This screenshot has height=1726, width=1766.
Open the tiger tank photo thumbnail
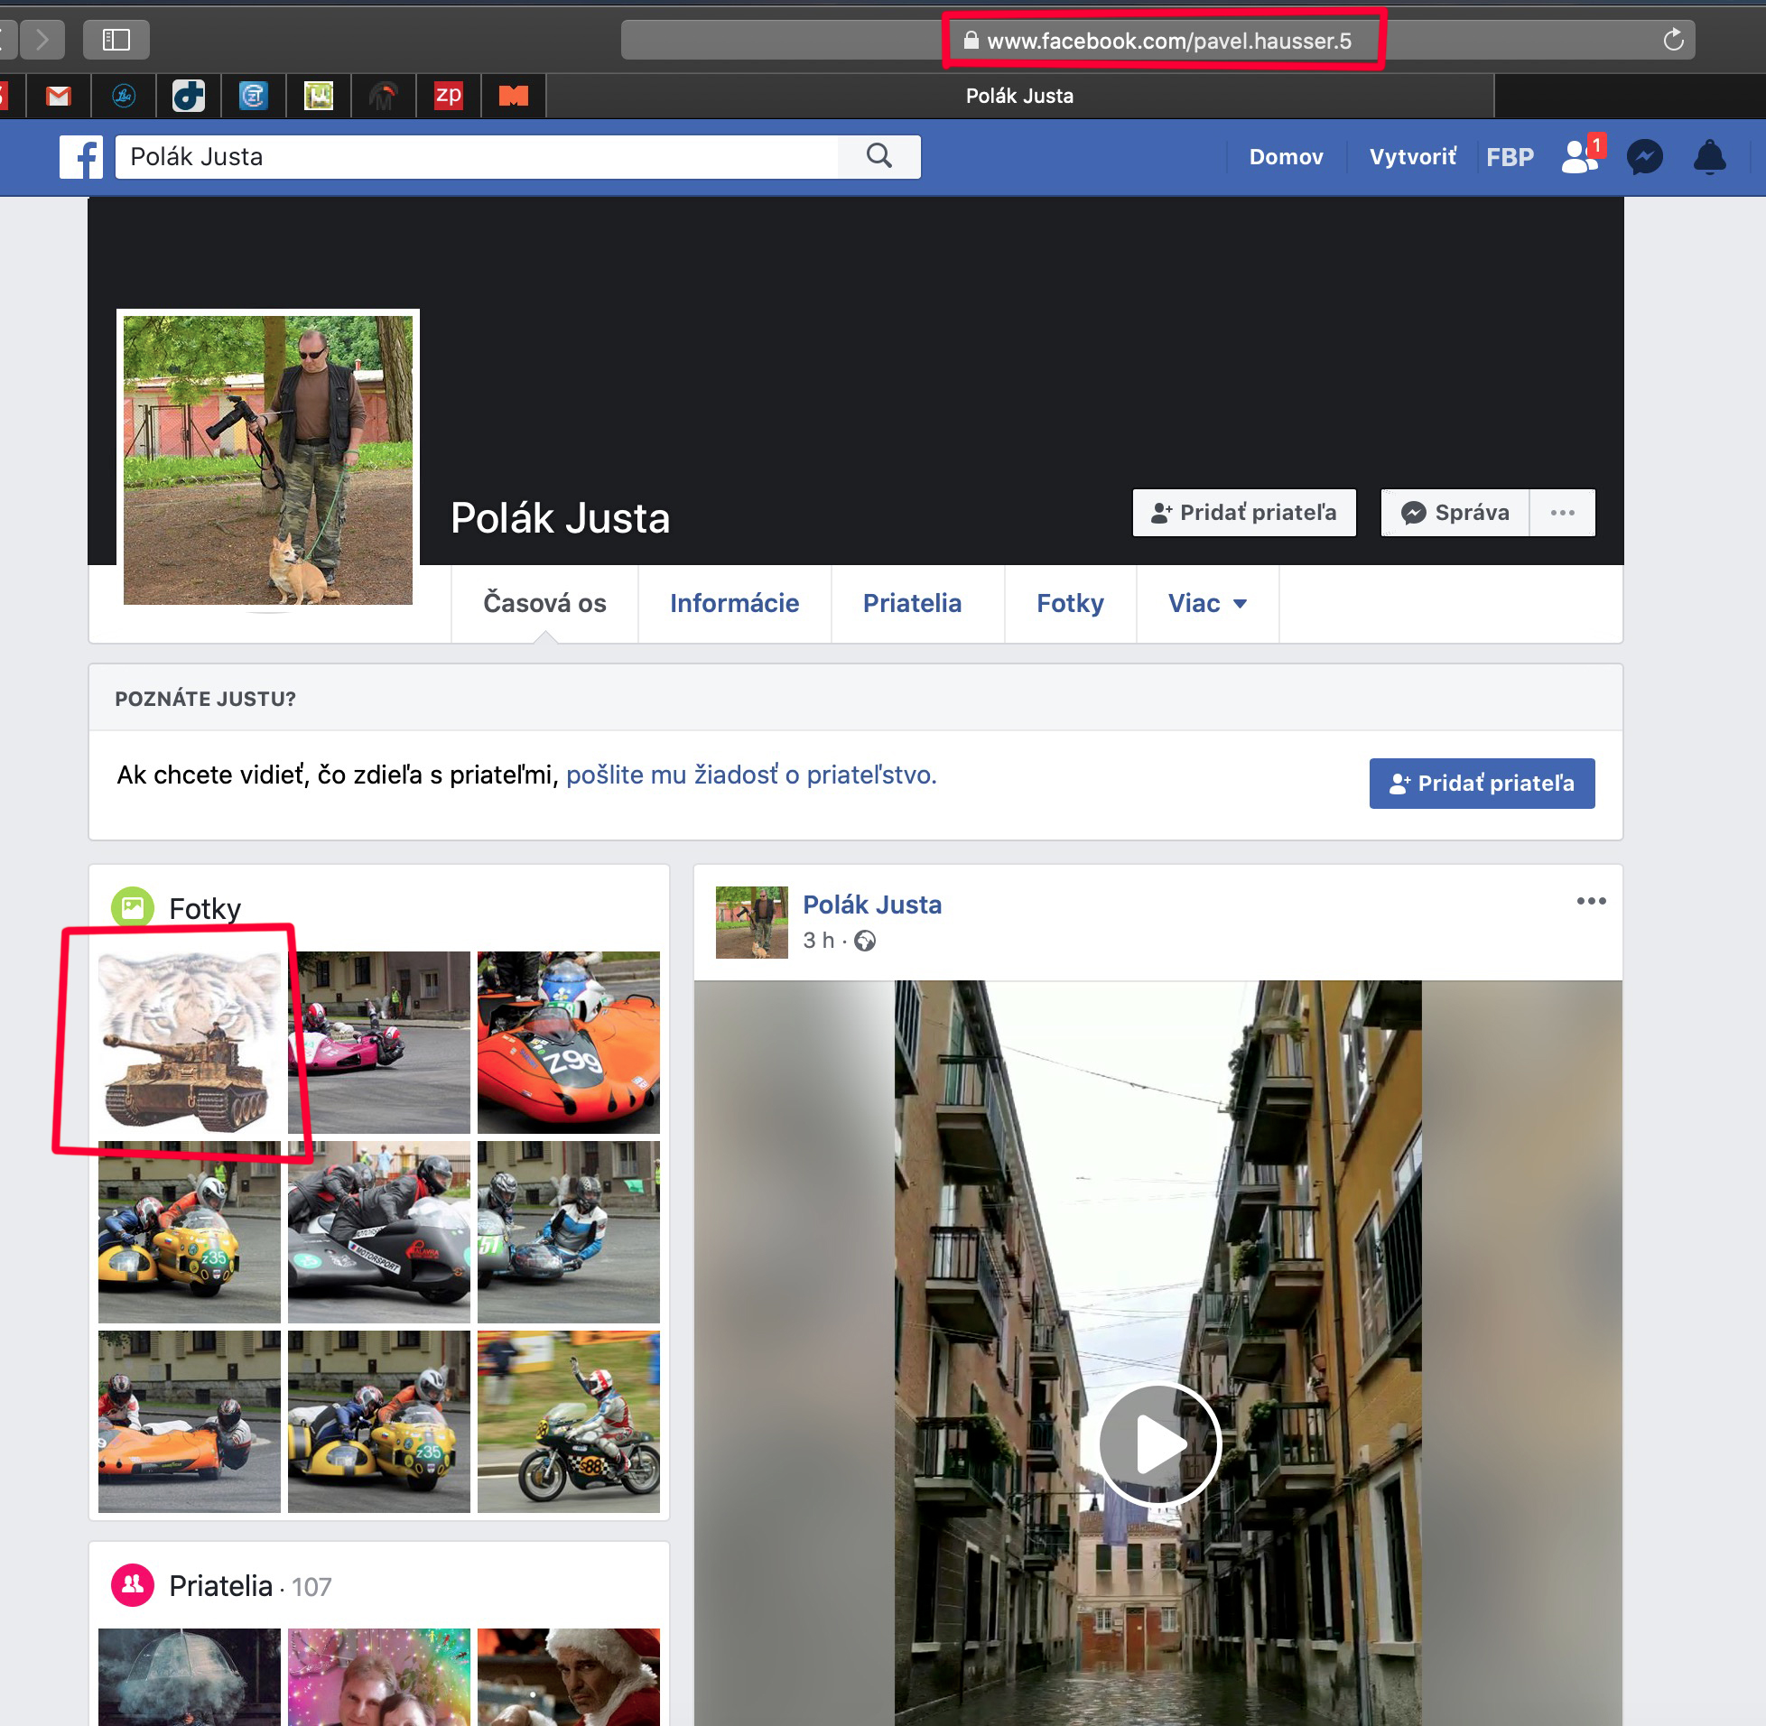pos(189,1043)
